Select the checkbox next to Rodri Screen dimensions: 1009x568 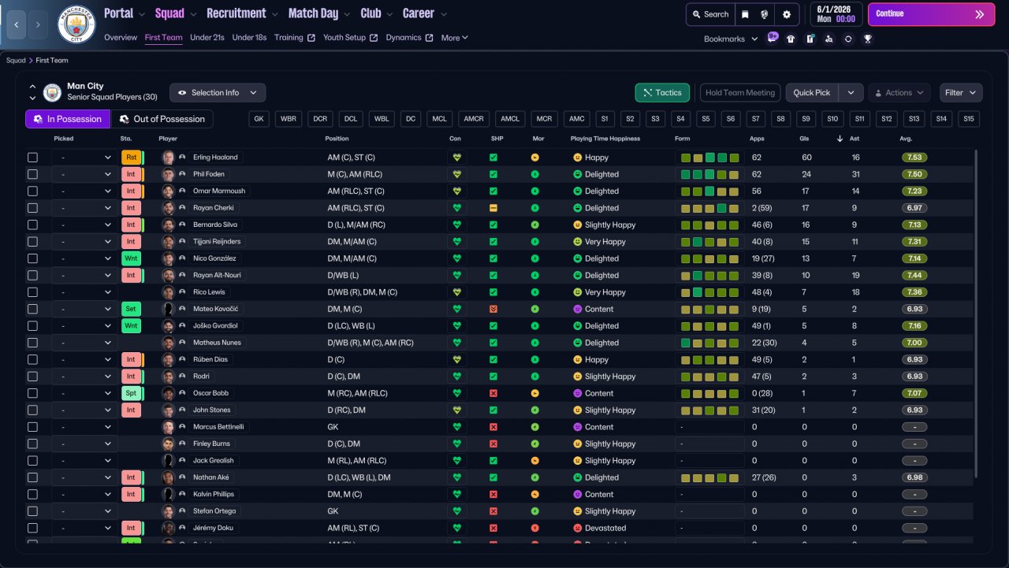pos(32,377)
